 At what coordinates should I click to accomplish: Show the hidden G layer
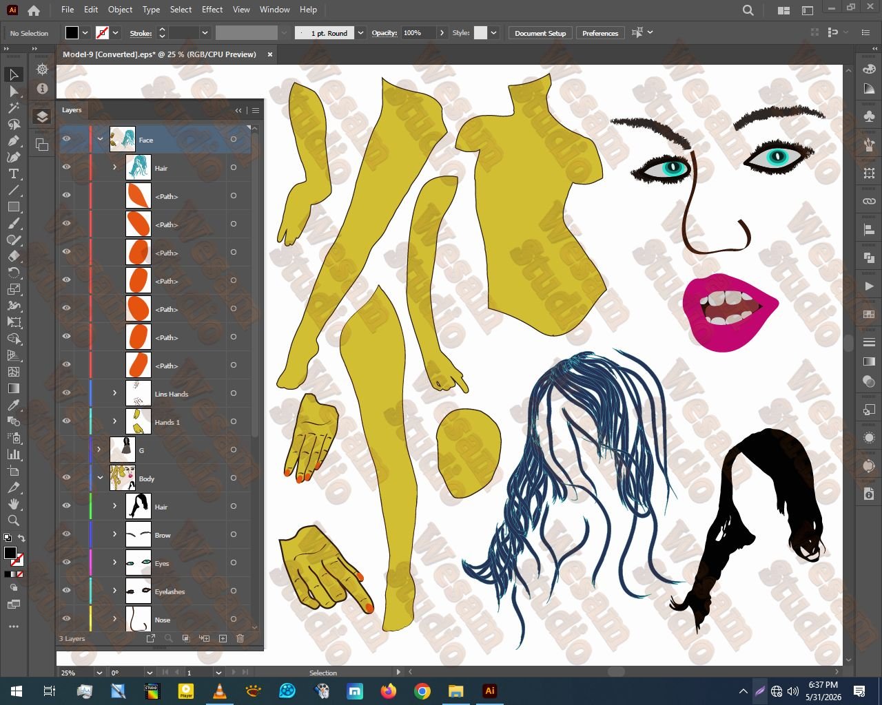pyautogui.click(x=67, y=450)
